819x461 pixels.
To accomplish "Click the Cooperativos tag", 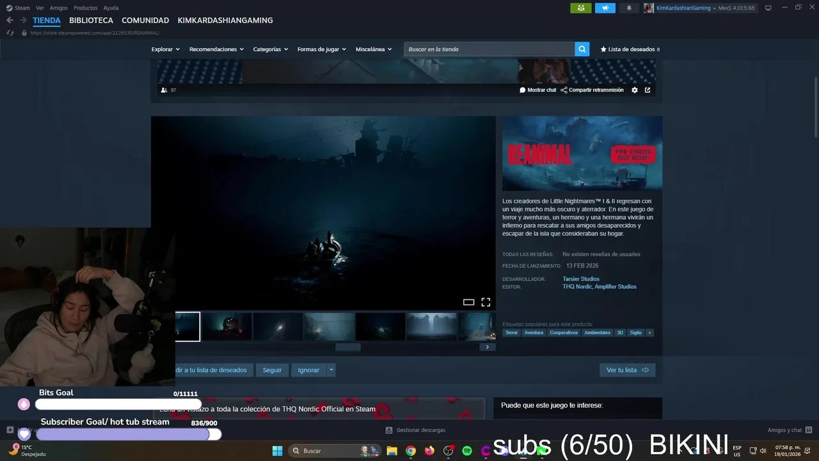I will tap(564, 333).
